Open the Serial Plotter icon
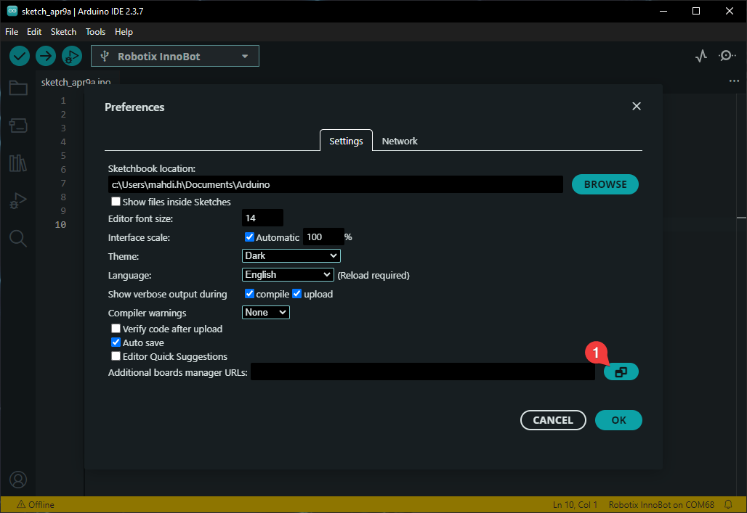This screenshot has height=513, width=747. [x=700, y=56]
